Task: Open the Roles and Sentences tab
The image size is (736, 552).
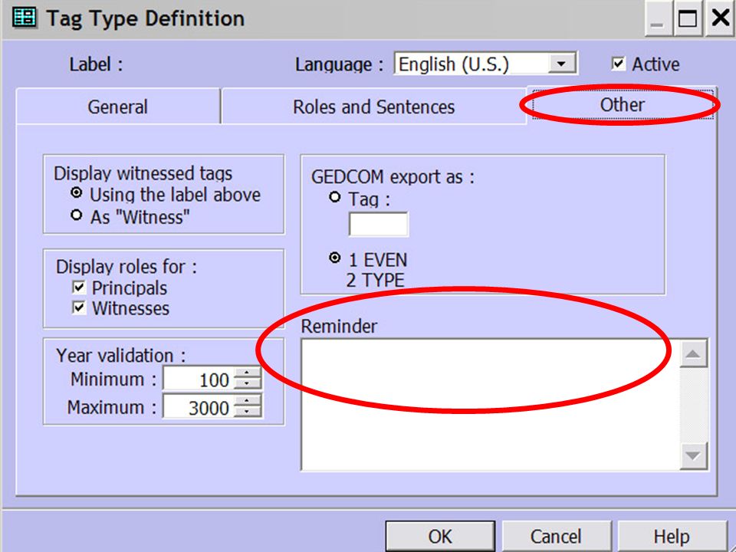Action: 373,107
